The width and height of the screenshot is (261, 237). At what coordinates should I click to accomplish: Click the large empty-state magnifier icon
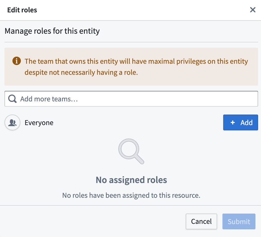point(131,151)
